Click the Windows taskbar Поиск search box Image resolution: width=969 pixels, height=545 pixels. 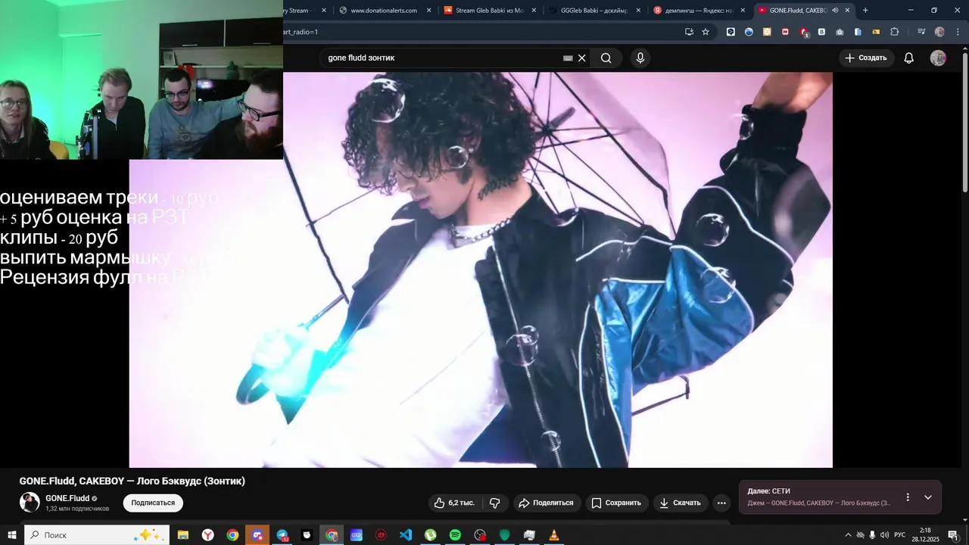tap(97, 535)
